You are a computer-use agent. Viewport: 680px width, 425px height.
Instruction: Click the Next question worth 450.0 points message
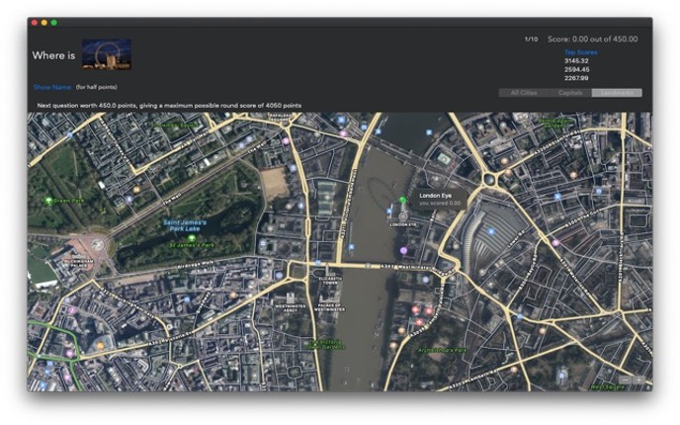(x=169, y=106)
